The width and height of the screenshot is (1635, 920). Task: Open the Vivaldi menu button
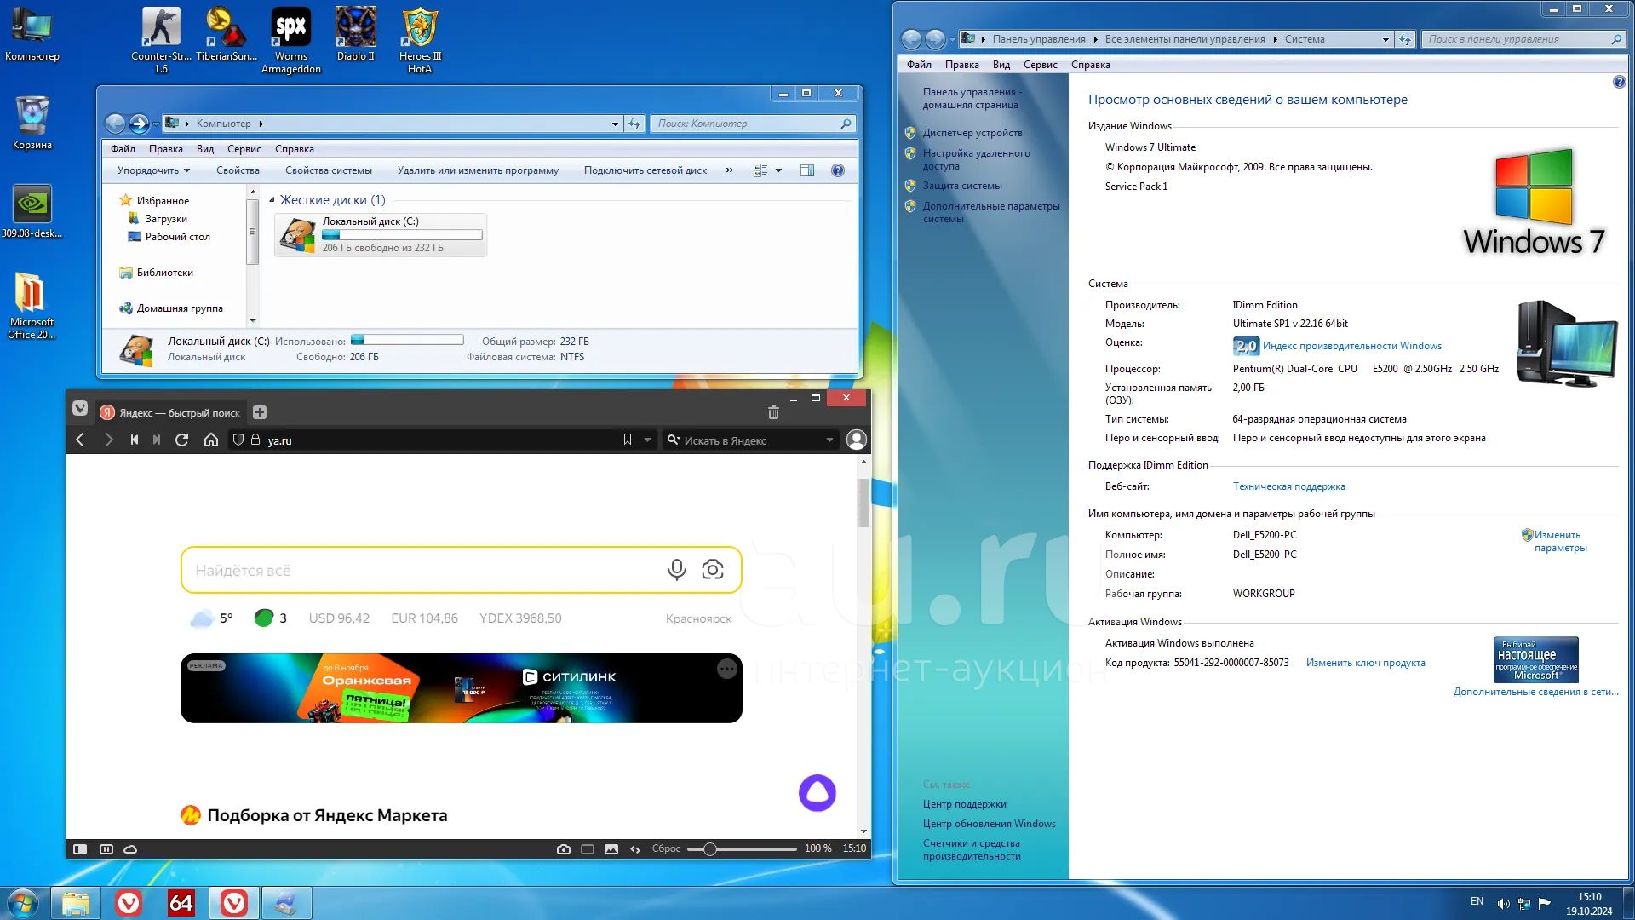pyautogui.click(x=80, y=409)
